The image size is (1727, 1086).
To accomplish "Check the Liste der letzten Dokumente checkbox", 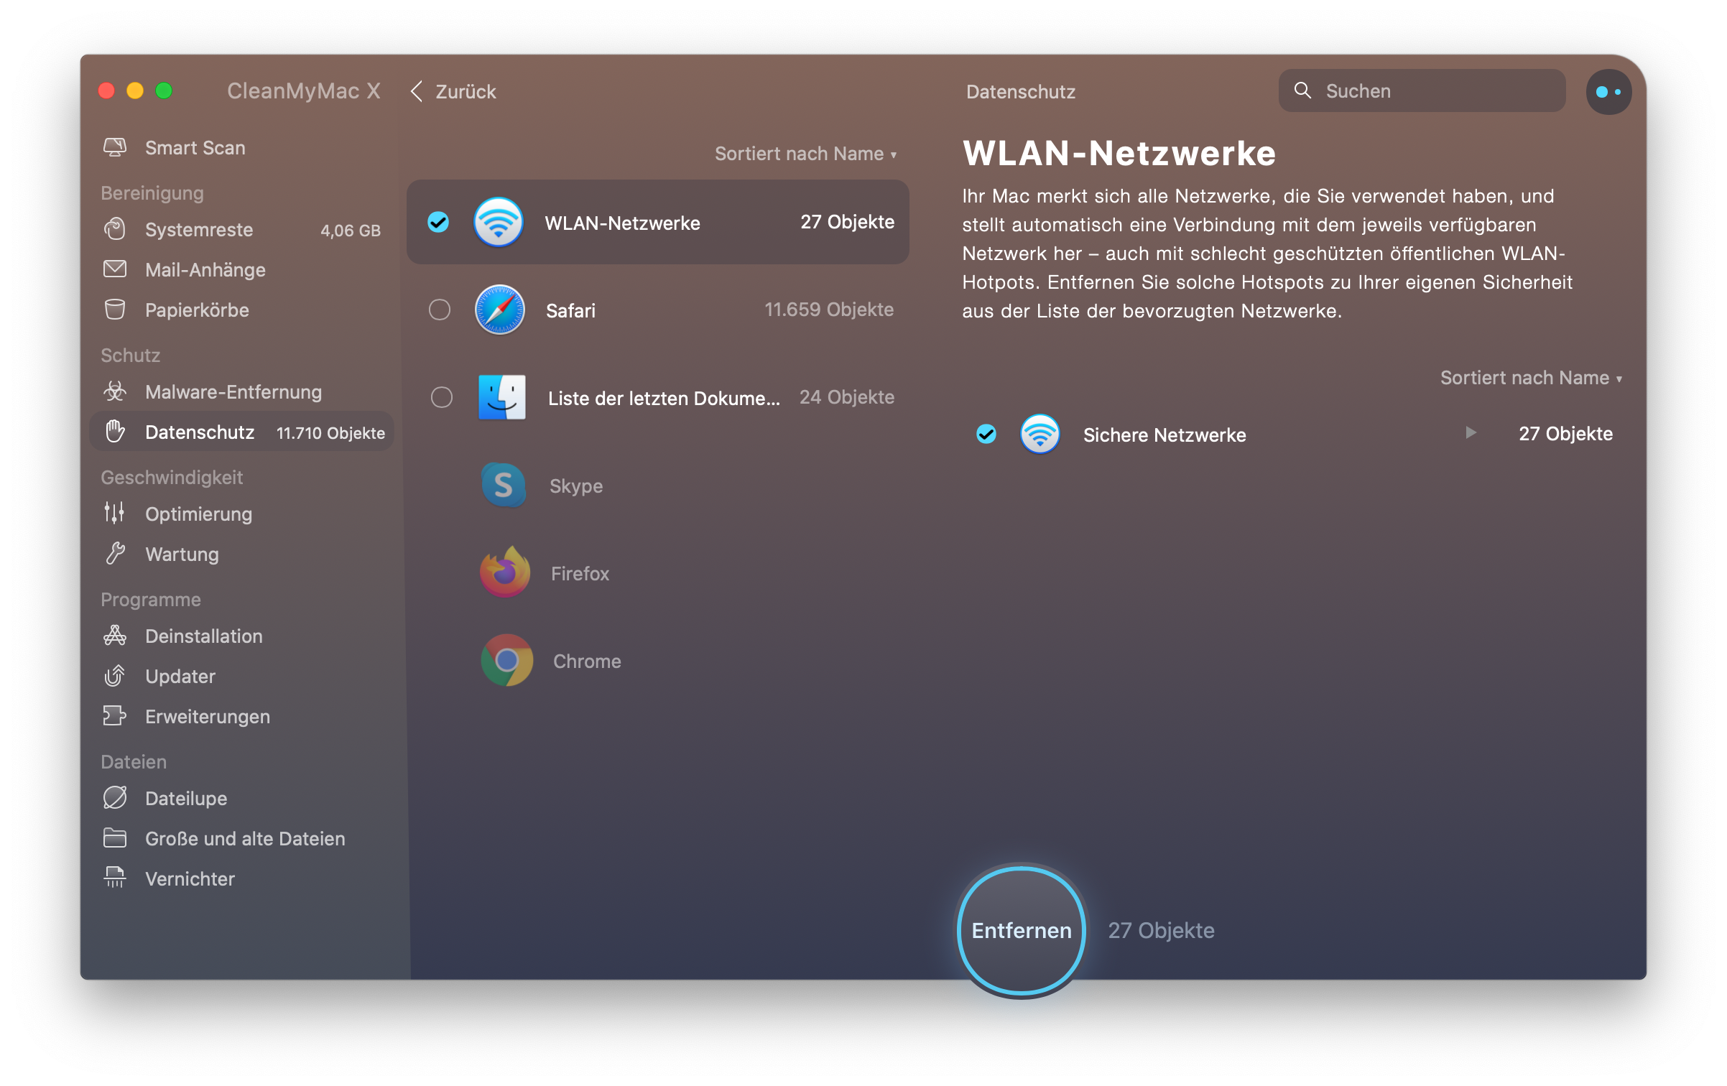I will pyautogui.click(x=442, y=397).
